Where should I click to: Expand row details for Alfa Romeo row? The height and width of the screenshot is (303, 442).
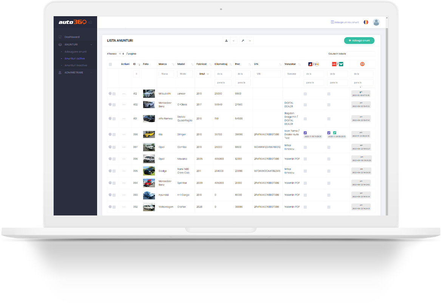(x=110, y=118)
